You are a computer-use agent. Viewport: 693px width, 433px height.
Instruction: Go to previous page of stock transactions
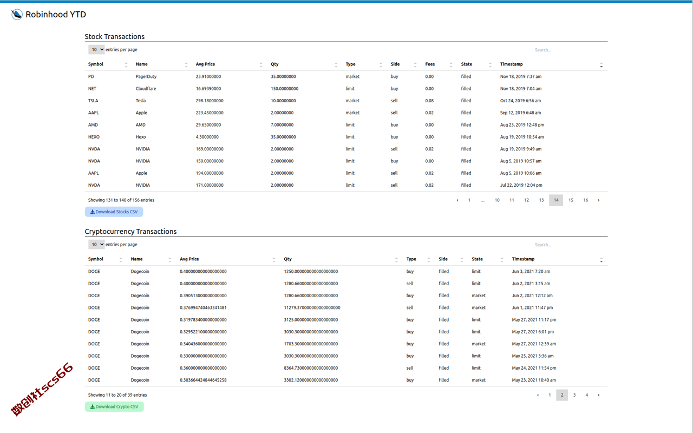coord(457,200)
